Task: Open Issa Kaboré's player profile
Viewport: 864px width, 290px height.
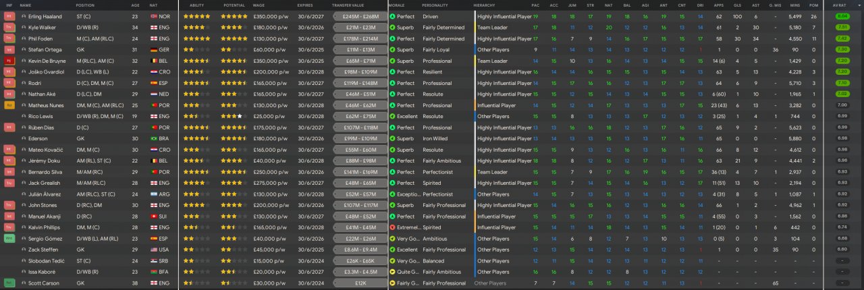Action: click(43, 272)
